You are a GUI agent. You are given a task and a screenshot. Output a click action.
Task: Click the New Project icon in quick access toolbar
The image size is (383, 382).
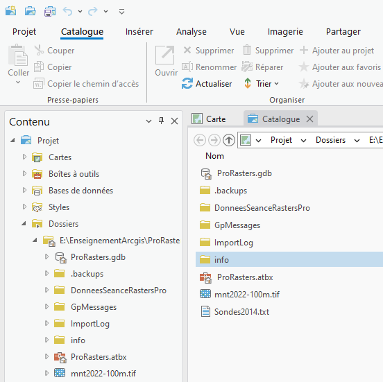pos(10,11)
